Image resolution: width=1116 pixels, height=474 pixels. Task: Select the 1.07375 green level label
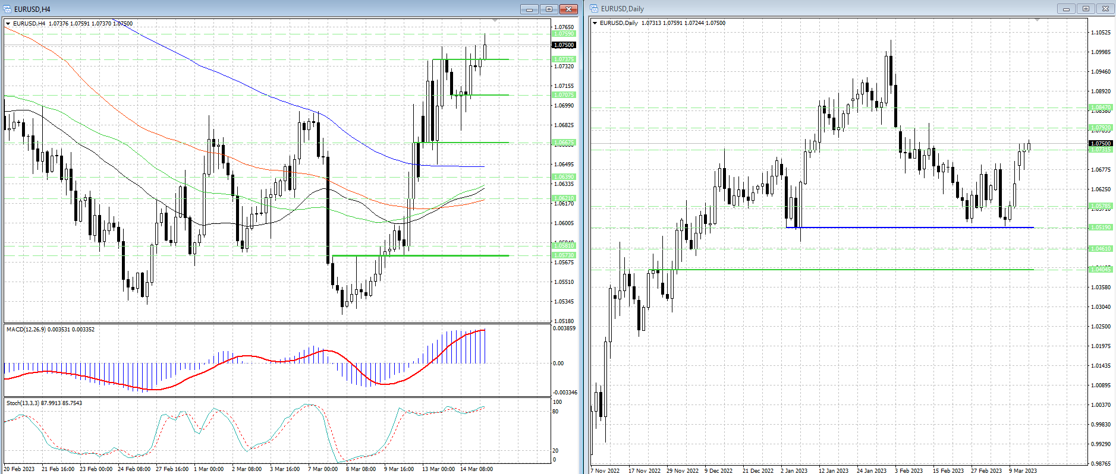(564, 59)
